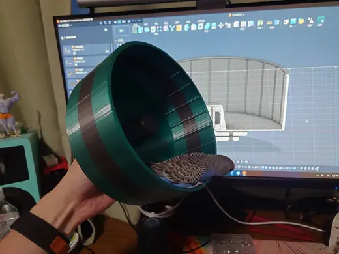
Task: Select the pink shape icon in the toolbar
Action: [x=166, y=28]
